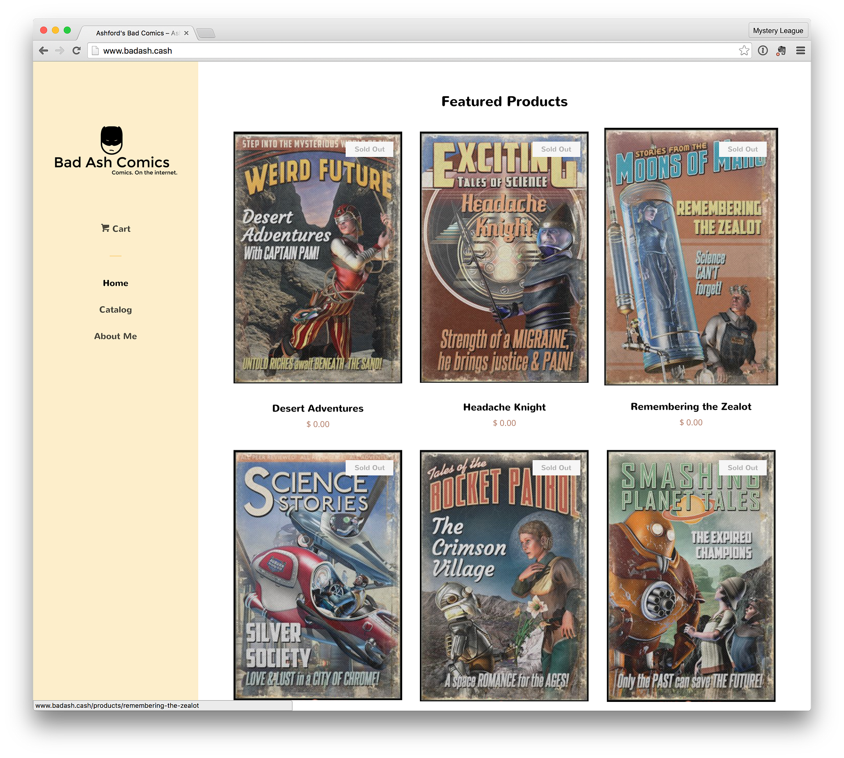Open the Desert Adventures cover thumbnail
The height and width of the screenshot is (758, 844).
(x=318, y=257)
